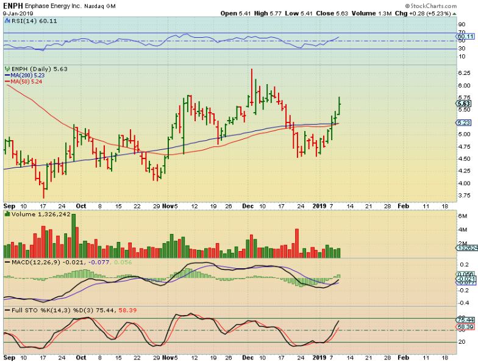Image resolution: width=478 pixels, height=362 pixels.
Task: Click the ENPH (Daily) 5.63 price label
Action: pos(40,69)
